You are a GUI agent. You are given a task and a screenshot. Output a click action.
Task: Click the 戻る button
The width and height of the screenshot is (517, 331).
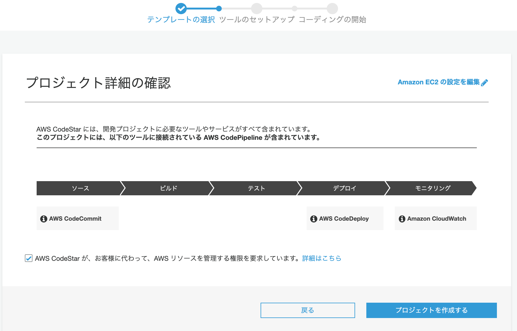coord(308,310)
